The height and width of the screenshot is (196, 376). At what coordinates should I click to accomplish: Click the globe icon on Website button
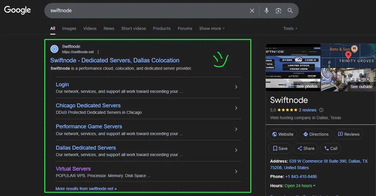pos(274,134)
